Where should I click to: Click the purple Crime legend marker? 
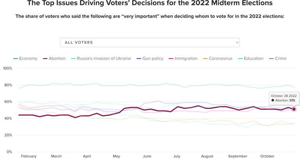[271, 58]
